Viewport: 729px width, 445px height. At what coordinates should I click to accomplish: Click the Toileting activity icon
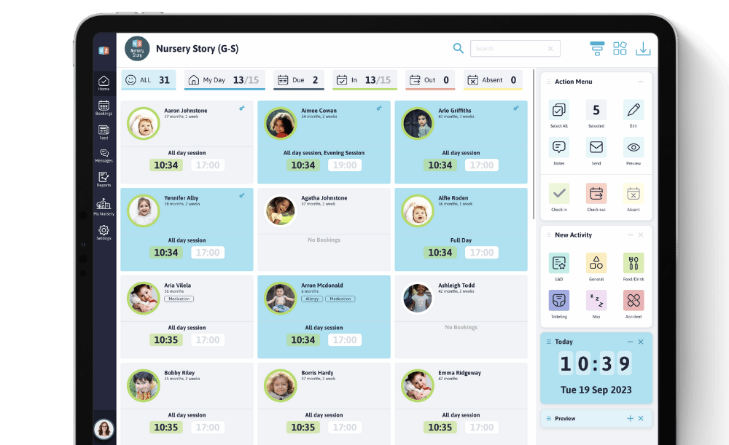click(x=559, y=301)
